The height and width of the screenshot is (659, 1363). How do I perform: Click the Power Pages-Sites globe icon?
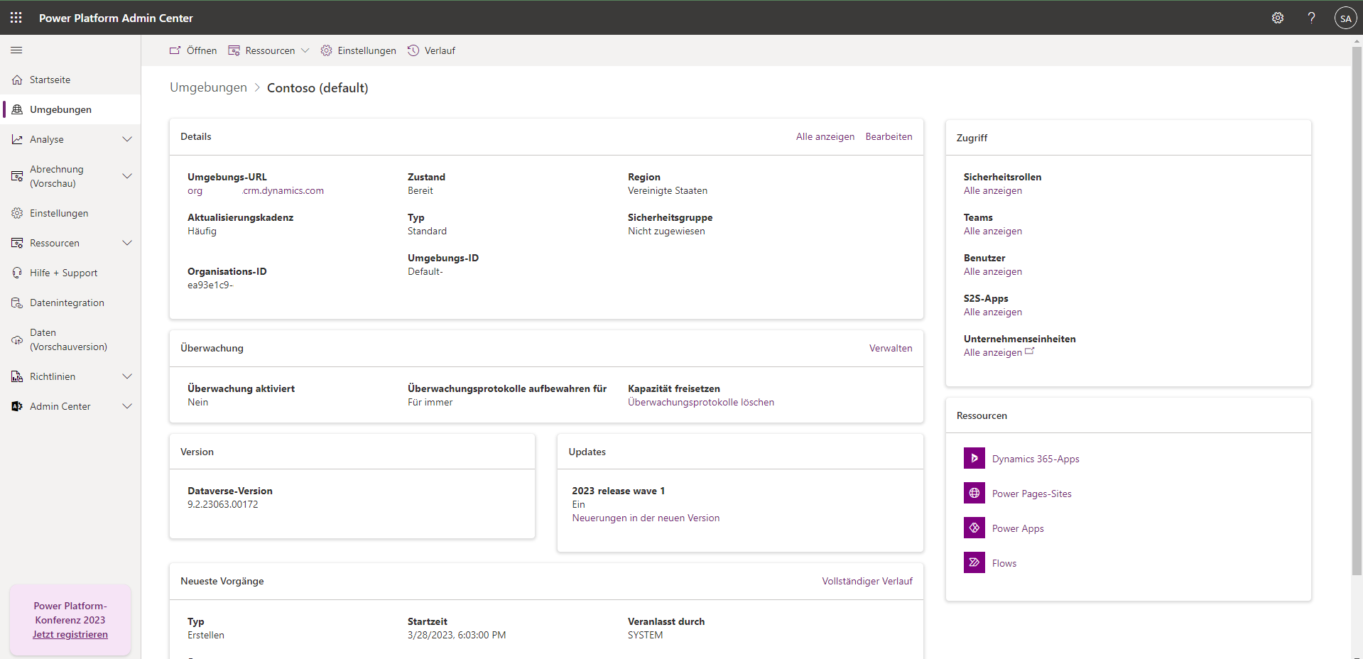tap(974, 494)
